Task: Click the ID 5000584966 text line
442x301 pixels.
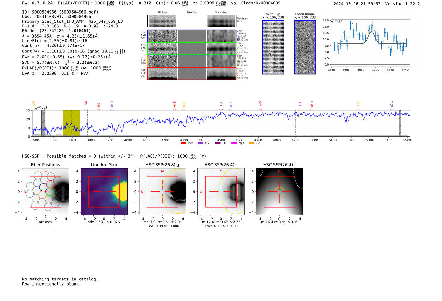Action: pyautogui.click(x=60, y=12)
